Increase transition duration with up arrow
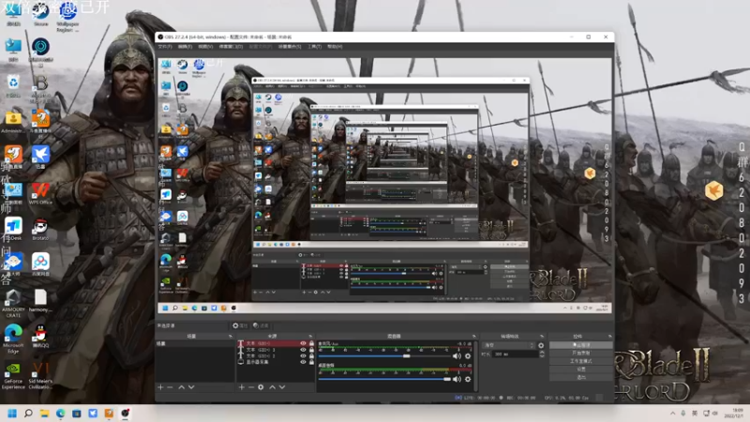 542,353
